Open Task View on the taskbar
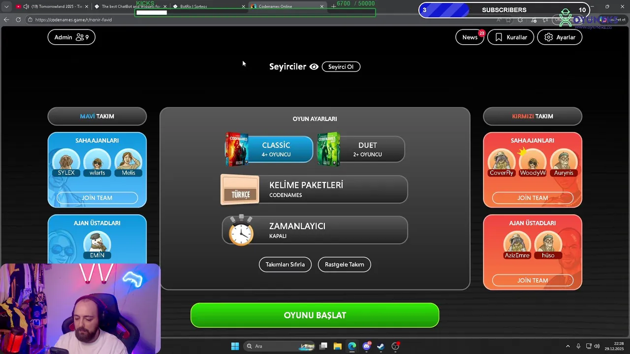 click(x=323, y=346)
